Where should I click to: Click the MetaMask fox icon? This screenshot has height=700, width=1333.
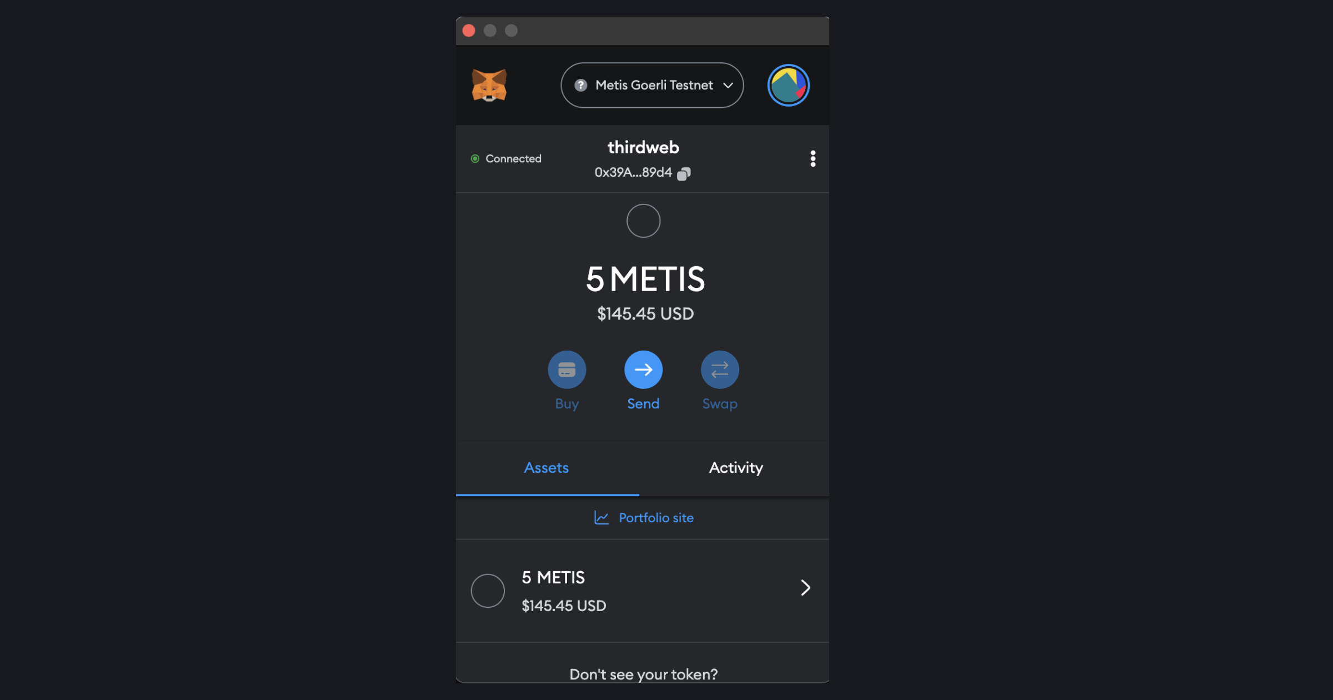tap(490, 84)
